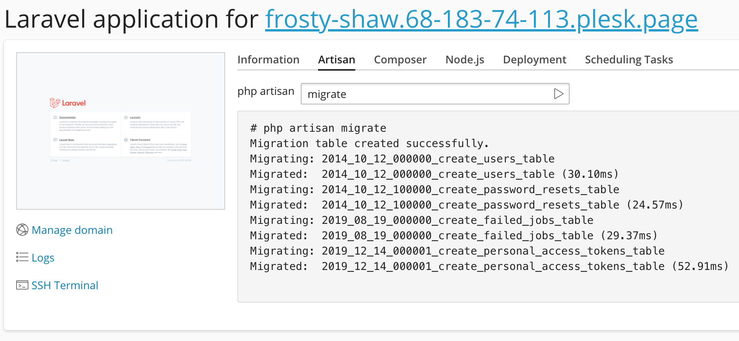This screenshot has height=341, width=739.
Task: Open the frosty-shaw plesk.page domain link
Action: [x=481, y=19]
